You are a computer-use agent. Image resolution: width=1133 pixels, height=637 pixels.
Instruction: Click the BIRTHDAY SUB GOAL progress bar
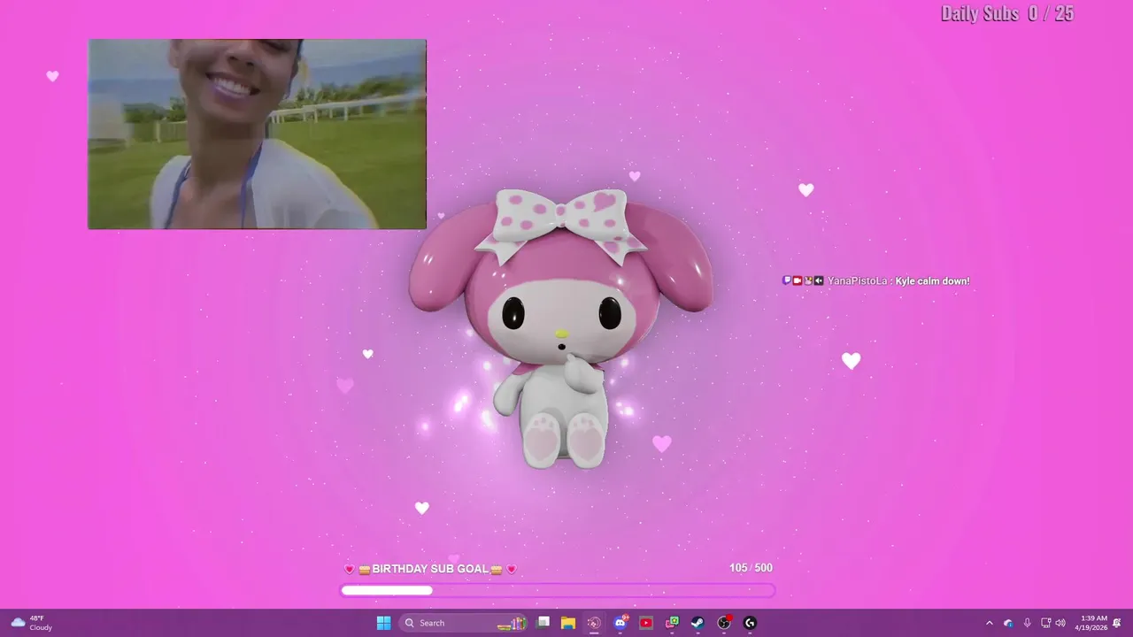[558, 590]
